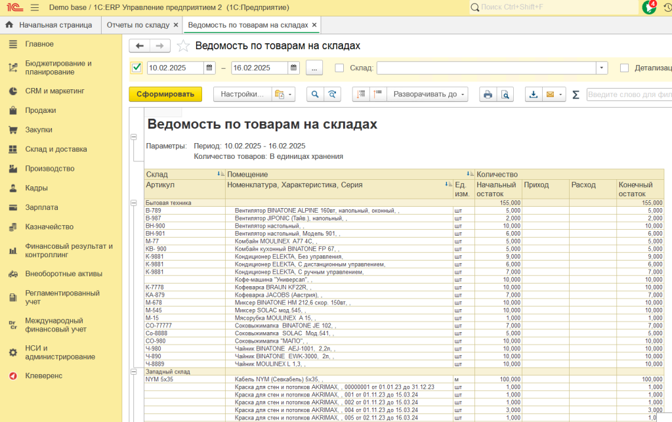Click sort icon in Номенклатура column header
Viewport: 672px width, 422px height.
448,184
